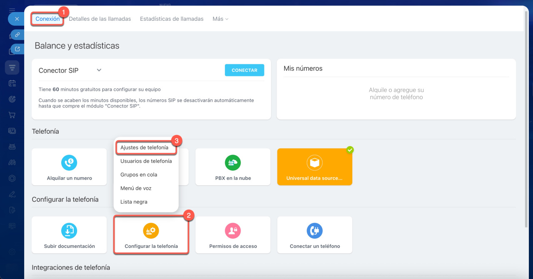The height and width of the screenshot is (279, 533).
Task: Expand the Conector SIP dropdown
Action: coord(99,70)
